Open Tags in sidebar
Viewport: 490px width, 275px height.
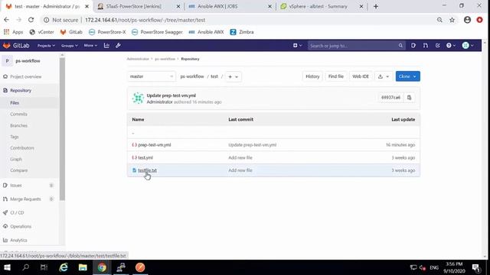click(x=14, y=137)
